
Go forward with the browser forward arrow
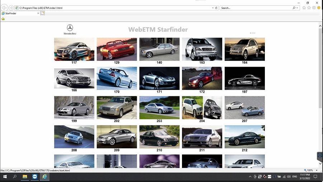coord(11,8)
